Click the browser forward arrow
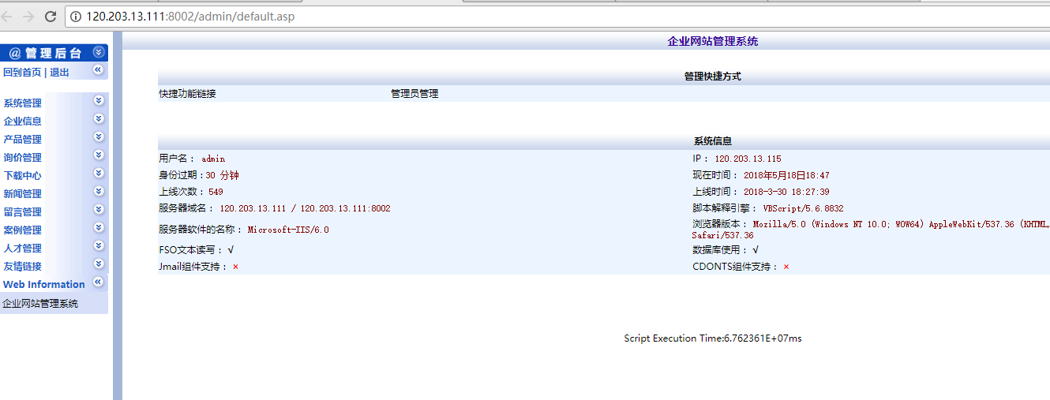 pyautogui.click(x=28, y=16)
